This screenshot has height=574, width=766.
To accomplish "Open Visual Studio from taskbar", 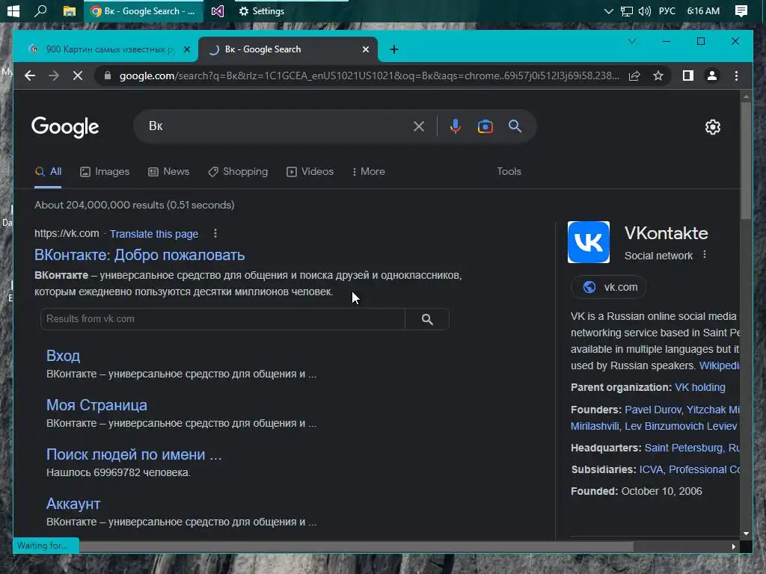I will pos(218,10).
